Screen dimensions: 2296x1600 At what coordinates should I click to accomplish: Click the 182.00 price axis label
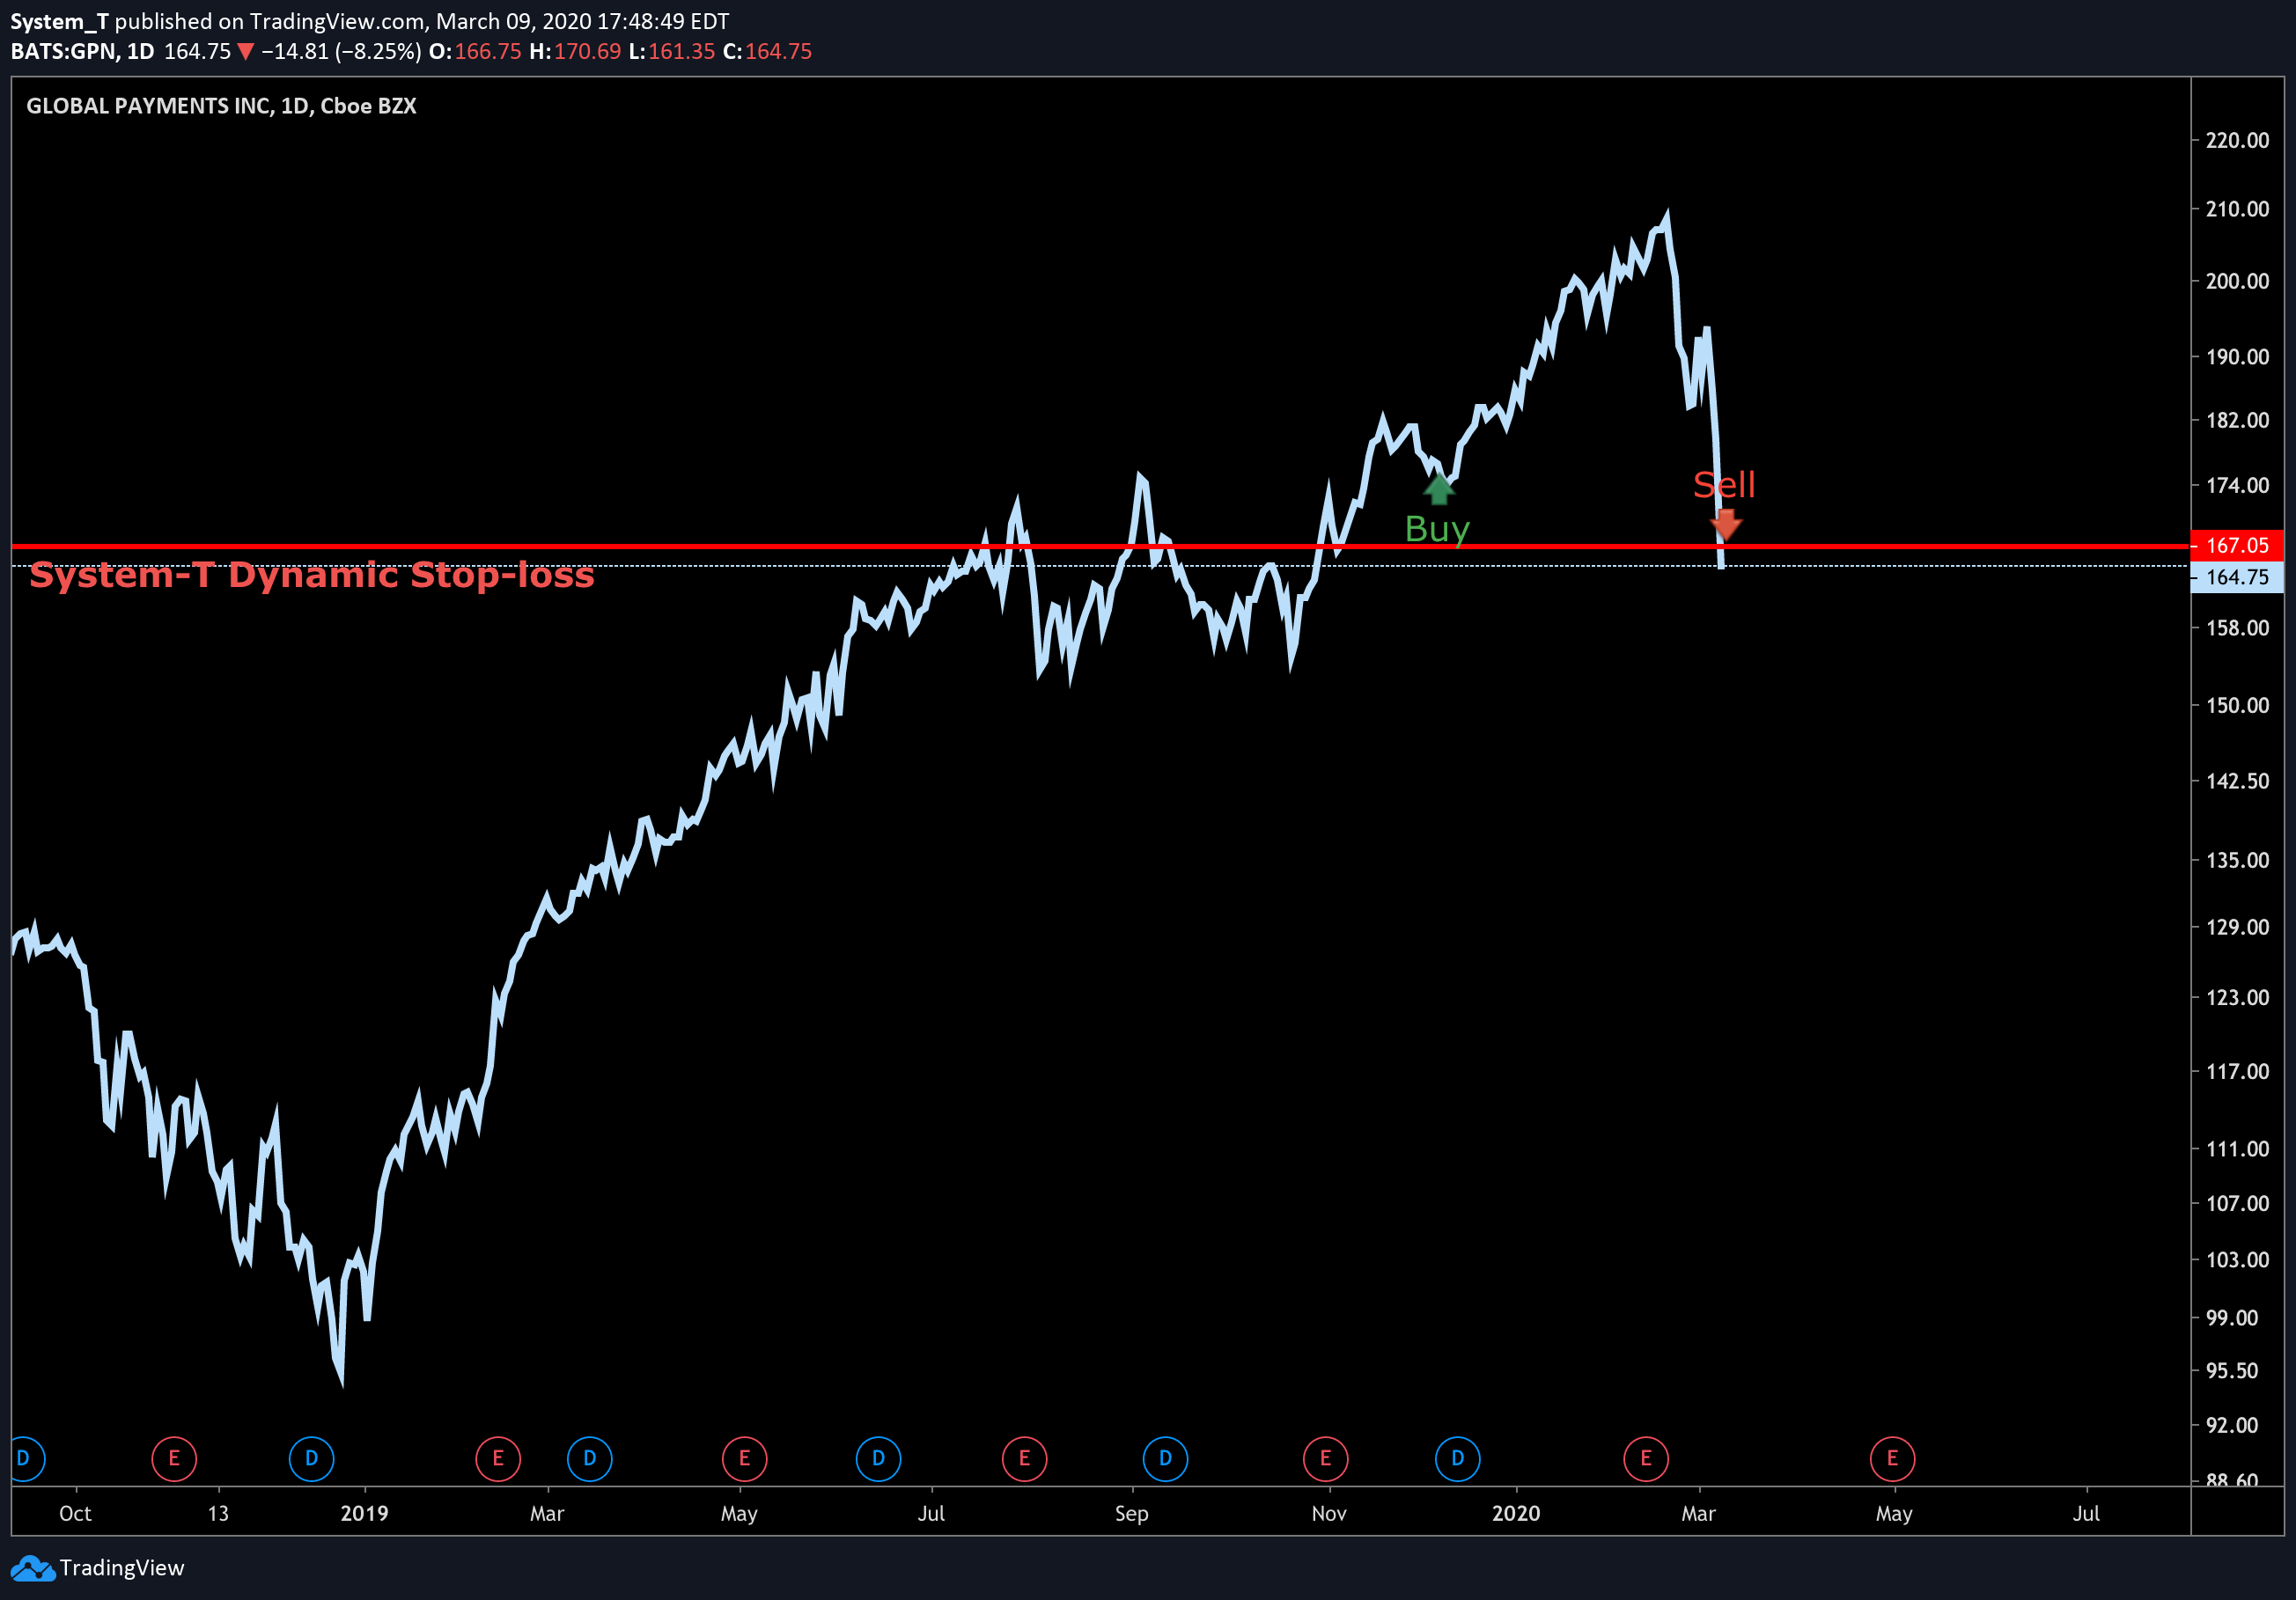[x=2237, y=420]
